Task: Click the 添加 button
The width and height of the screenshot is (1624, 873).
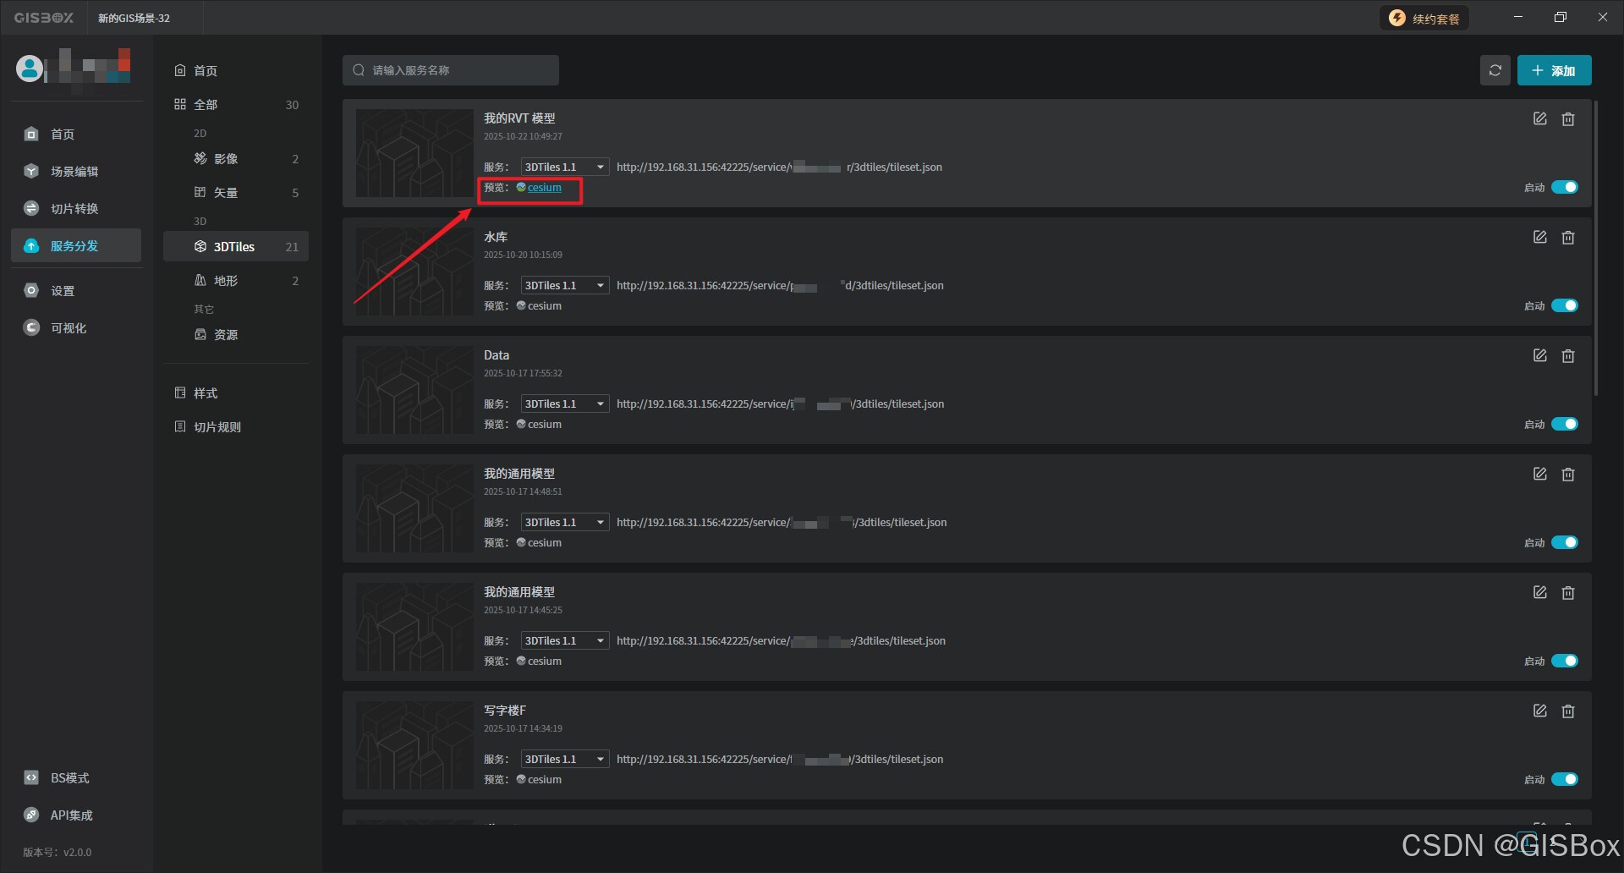Action: (1554, 70)
